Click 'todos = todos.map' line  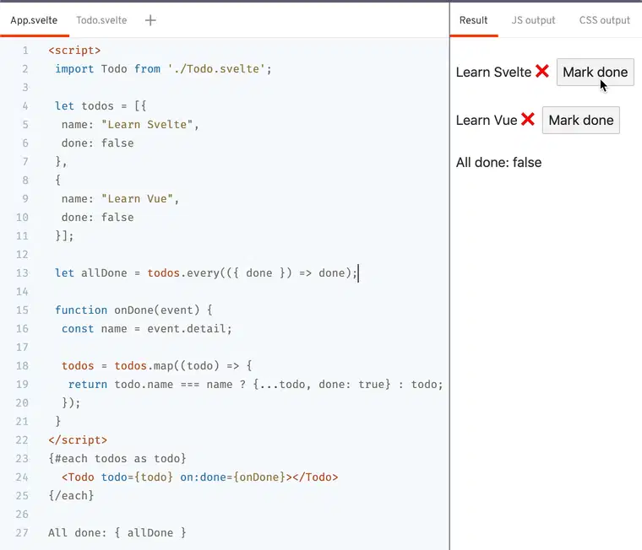[157, 366]
